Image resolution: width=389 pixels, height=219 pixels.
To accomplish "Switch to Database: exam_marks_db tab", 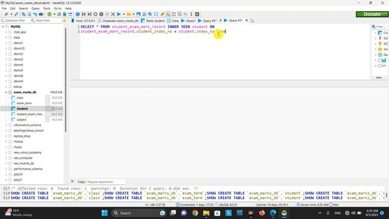I will [119, 21].
